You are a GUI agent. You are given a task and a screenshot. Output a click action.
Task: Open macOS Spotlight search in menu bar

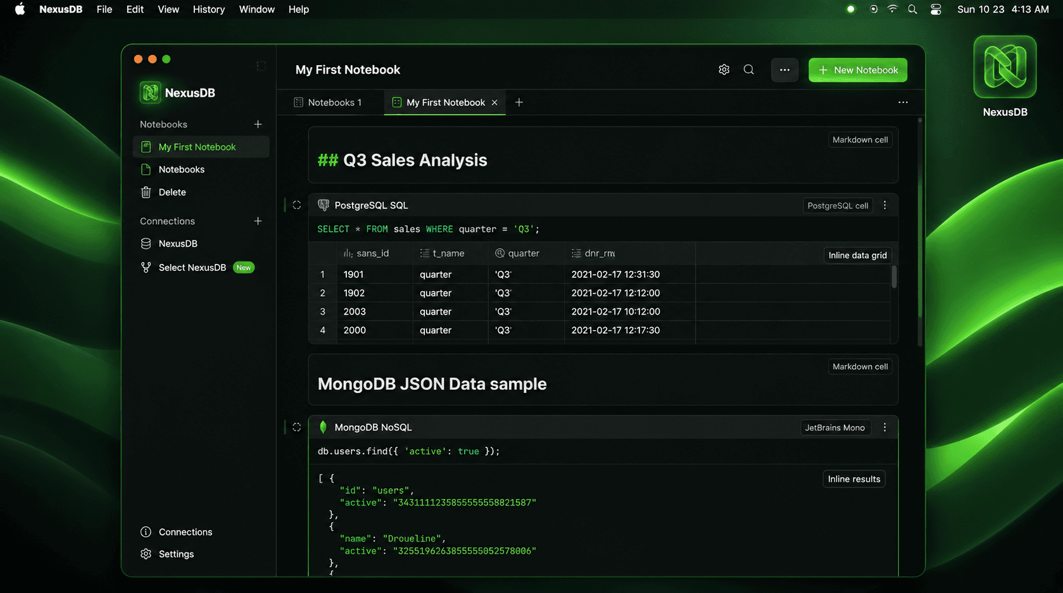[x=912, y=9]
